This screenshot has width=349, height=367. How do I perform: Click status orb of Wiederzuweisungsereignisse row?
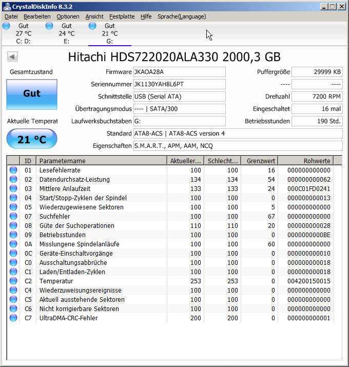click(x=13, y=290)
